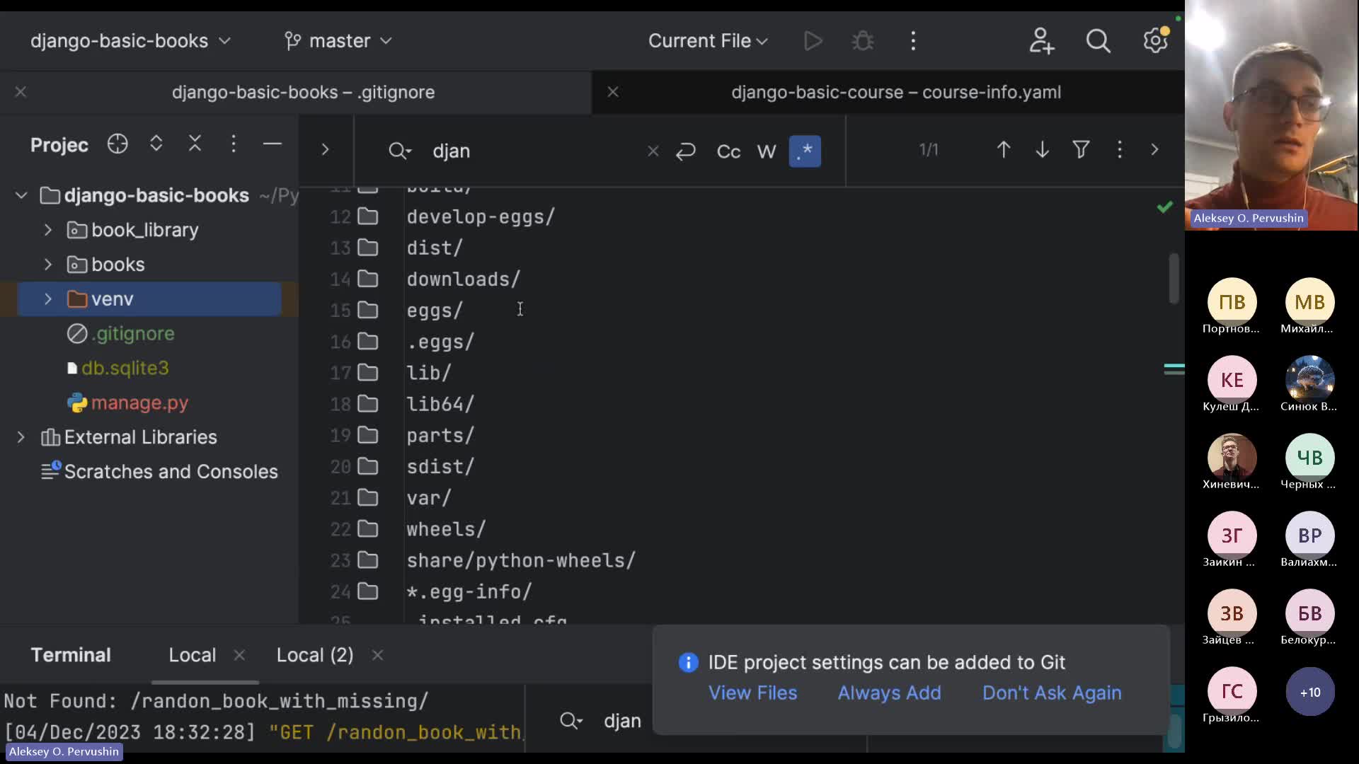
Task: Click the terminal search field with djan
Action: (x=623, y=721)
